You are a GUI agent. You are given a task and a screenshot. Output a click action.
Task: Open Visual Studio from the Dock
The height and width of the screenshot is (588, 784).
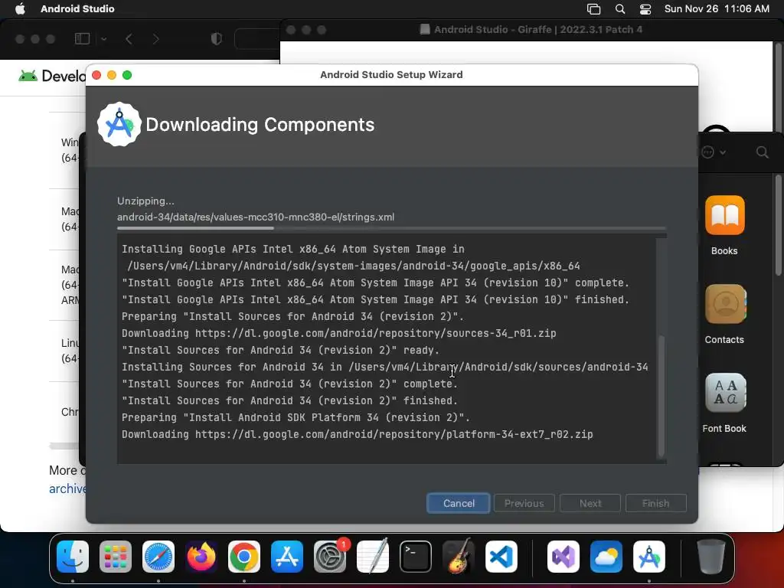click(563, 557)
